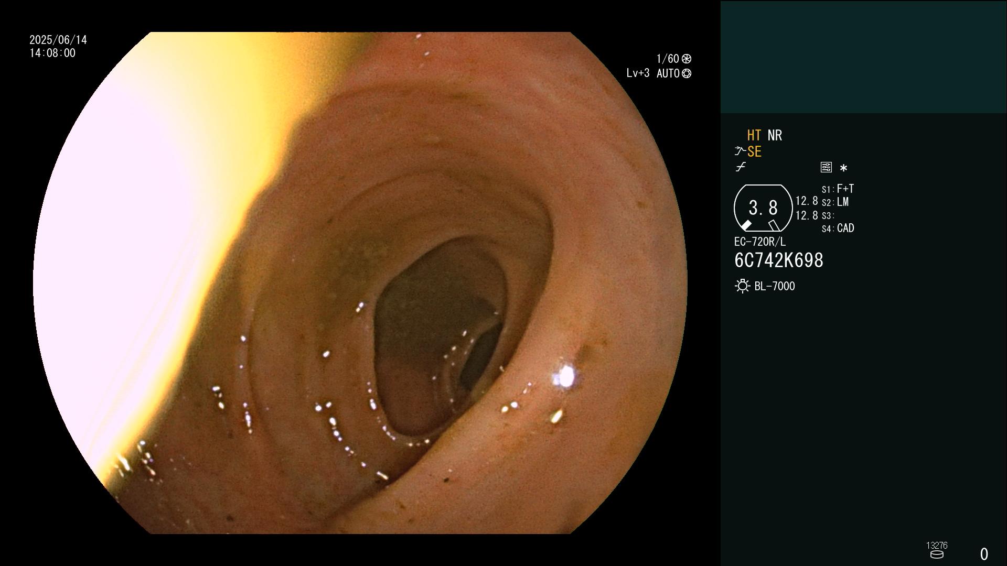The width and height of the screenshot is (1007, 566).
Task: Click the date 2025/06/14
Action: [58, 40]
